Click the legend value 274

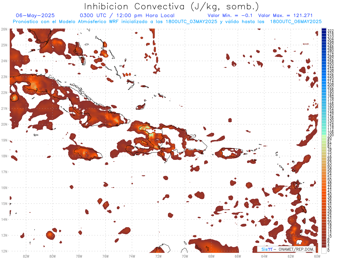pos(331,53)
